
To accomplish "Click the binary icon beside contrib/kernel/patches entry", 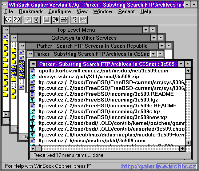I will tap(33, 123).
